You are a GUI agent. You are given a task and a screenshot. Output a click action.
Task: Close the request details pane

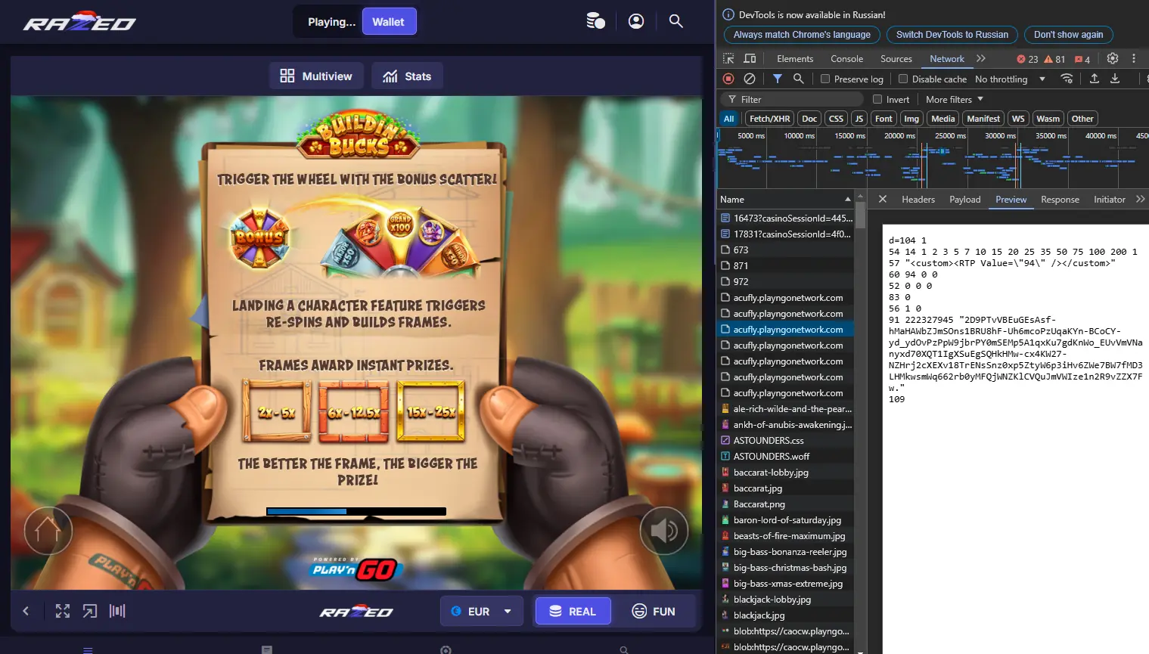pyautogui.click(x=883, y=199)
